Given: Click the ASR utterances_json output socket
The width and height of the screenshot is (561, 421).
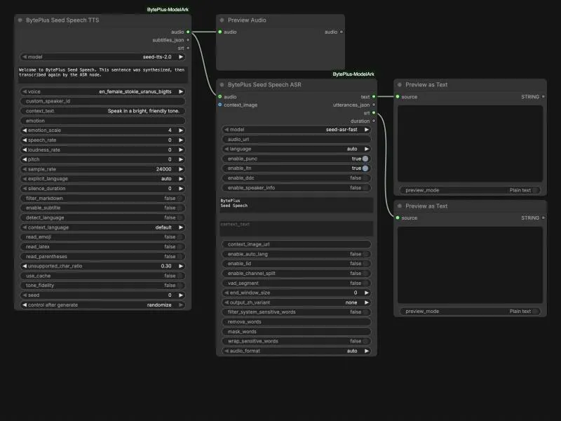Looking at the screenshot, I should (x=374, y=105).
